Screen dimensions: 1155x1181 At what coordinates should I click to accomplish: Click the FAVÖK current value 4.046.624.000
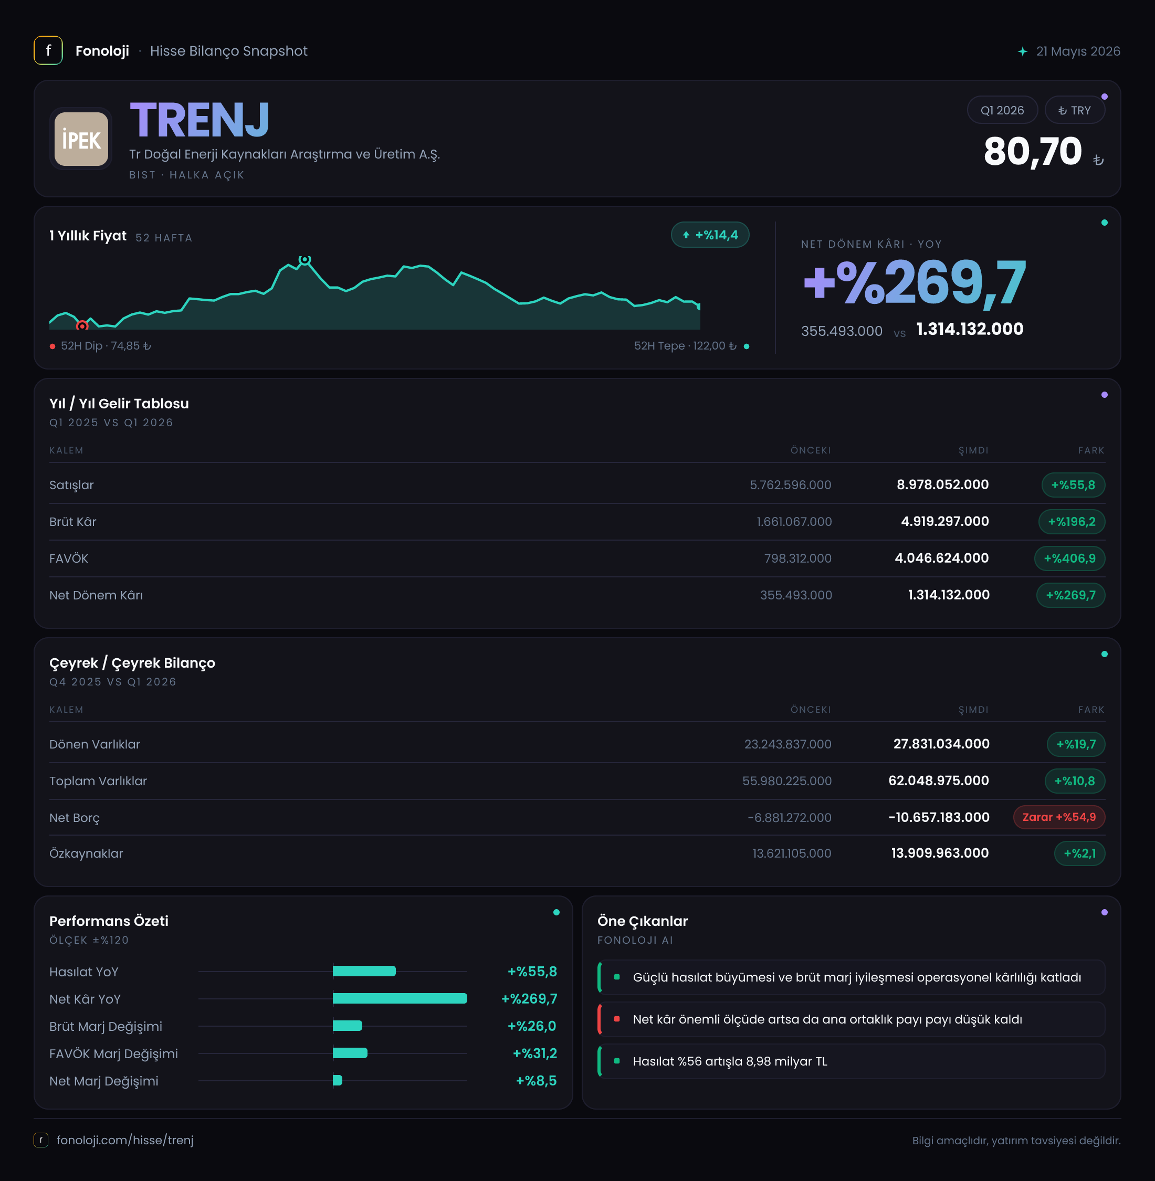[942, 558]
